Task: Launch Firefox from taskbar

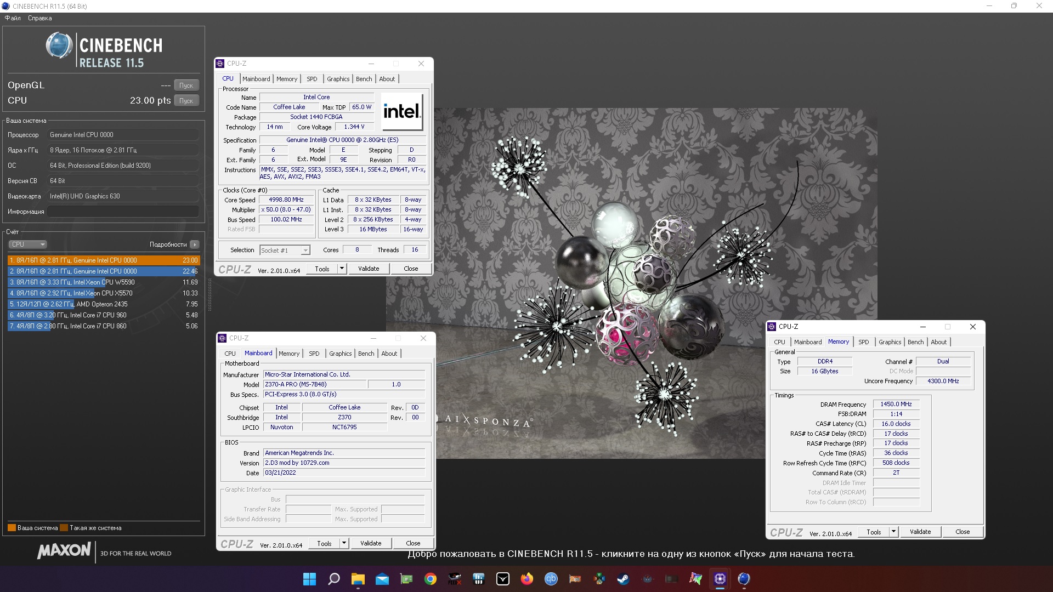Action: point(526,579)
